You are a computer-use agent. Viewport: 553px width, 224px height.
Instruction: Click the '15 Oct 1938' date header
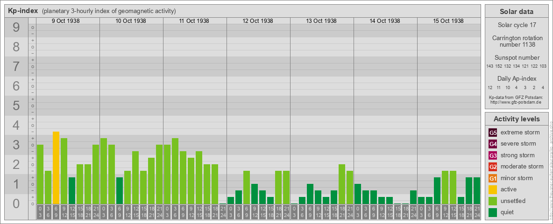(x=448, y=21)
